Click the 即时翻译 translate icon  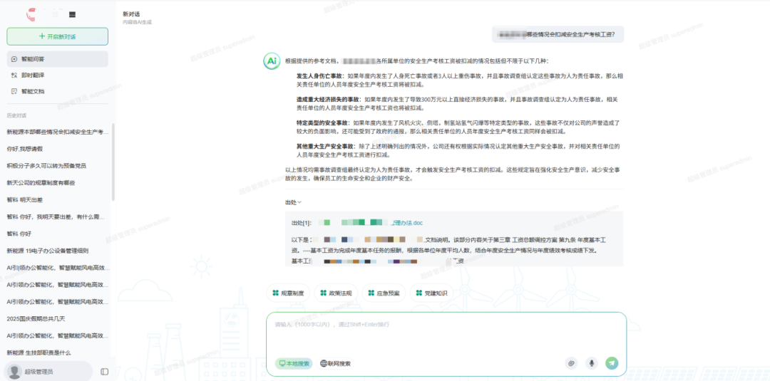14,75
